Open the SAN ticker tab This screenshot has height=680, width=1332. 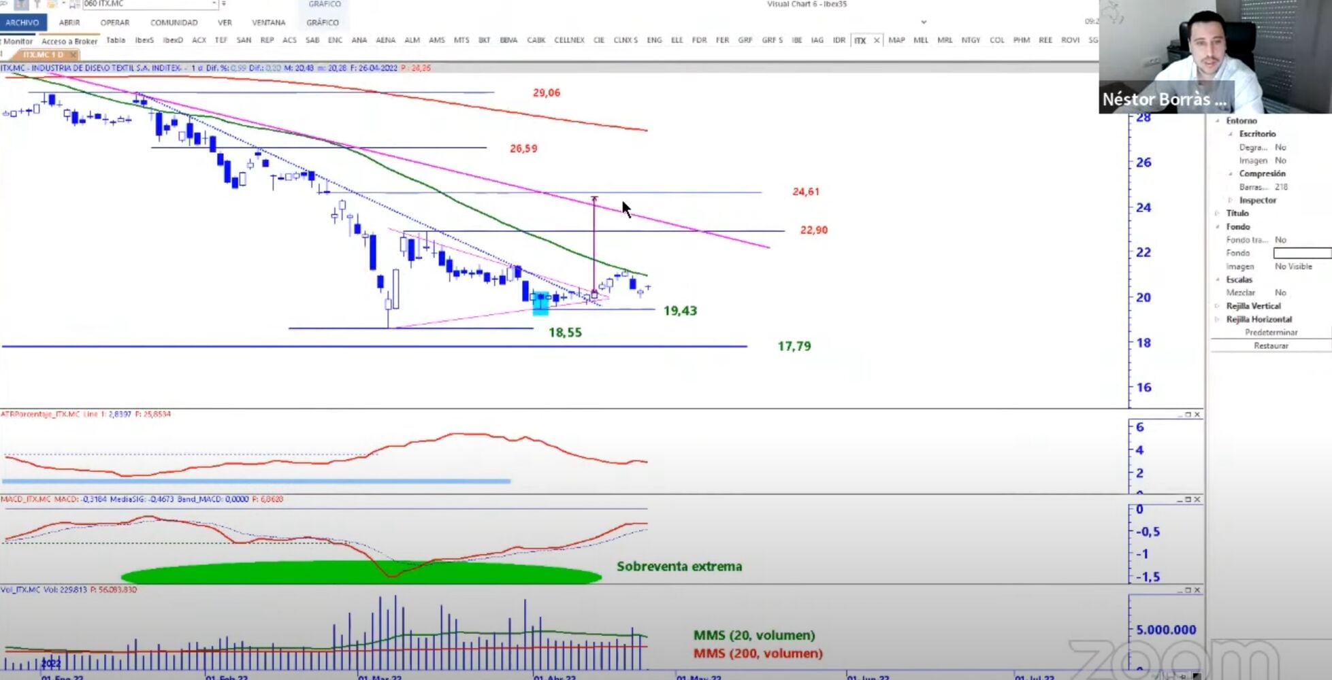click(x=244, y=40)
